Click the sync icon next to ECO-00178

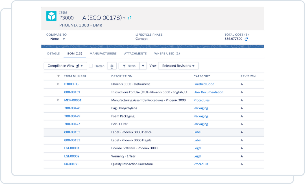tap(129, 17)
